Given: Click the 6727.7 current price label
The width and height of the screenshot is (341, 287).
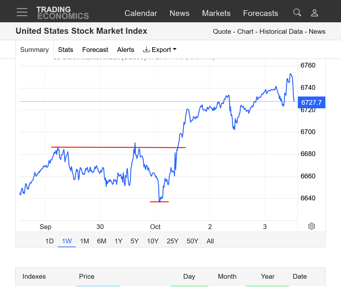Looking at the screenshot, I should pos(311,103).
